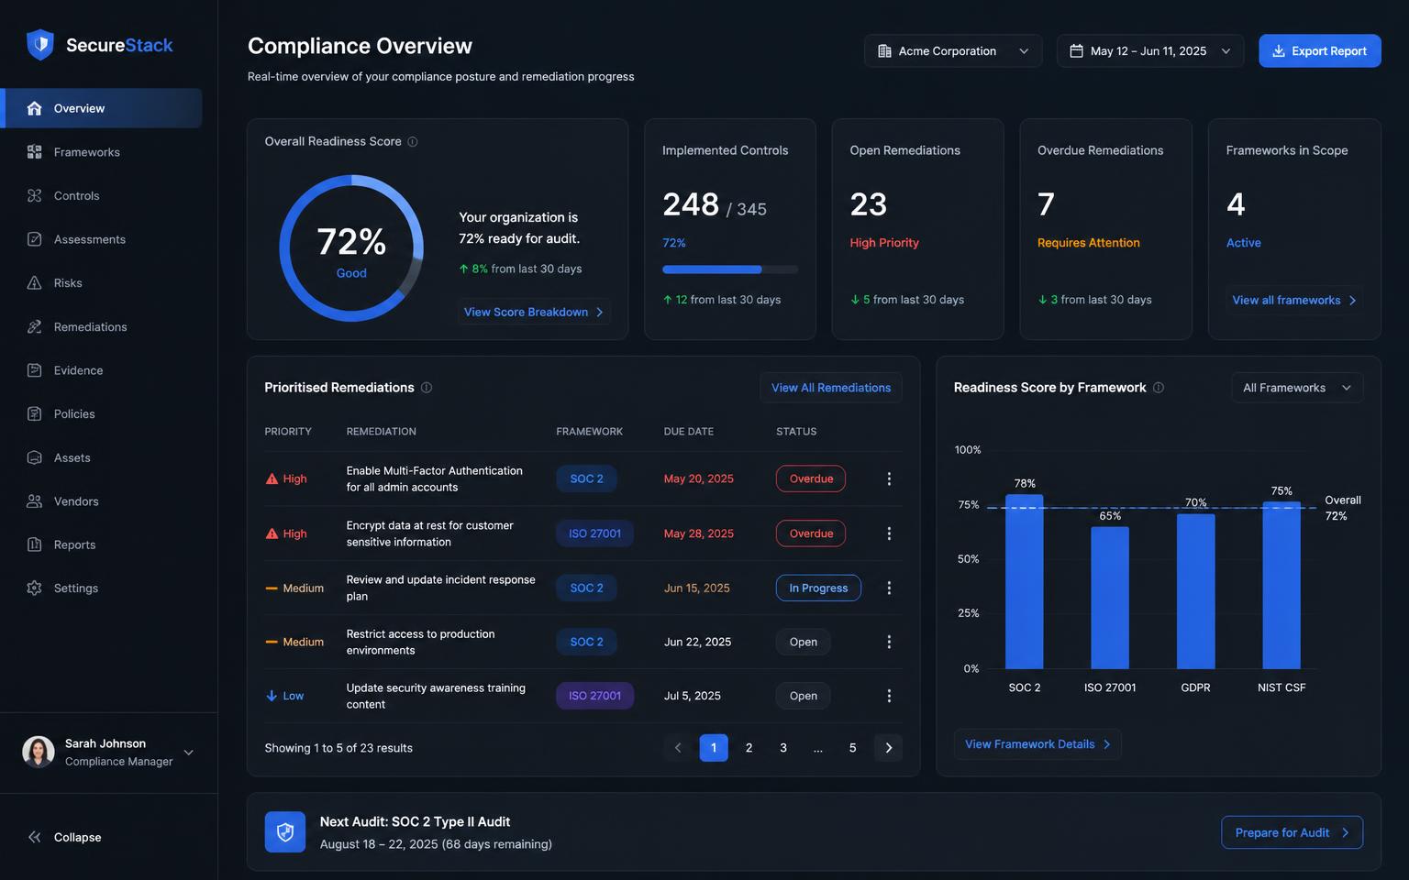This screenshot has height=880, width=1409.
Task: Click the high priority warning icon for Encrypt data
Action: point(272,533)
